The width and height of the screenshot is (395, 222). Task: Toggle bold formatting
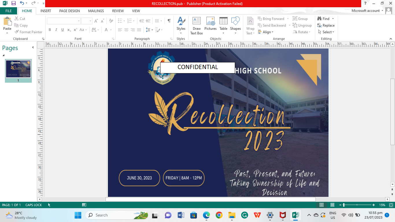(50, 30)
